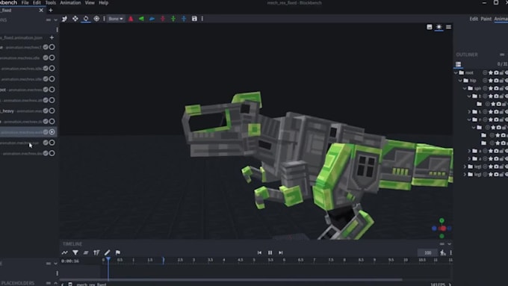Toggle the checkmark on the highlighted animation row
Image resolution: width=508 pixels, height=286 pixels.
(46, 132)
